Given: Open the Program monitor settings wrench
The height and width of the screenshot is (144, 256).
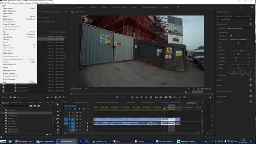Looking at the screenshot, I should pyautogui.click(x=198, y=88).
